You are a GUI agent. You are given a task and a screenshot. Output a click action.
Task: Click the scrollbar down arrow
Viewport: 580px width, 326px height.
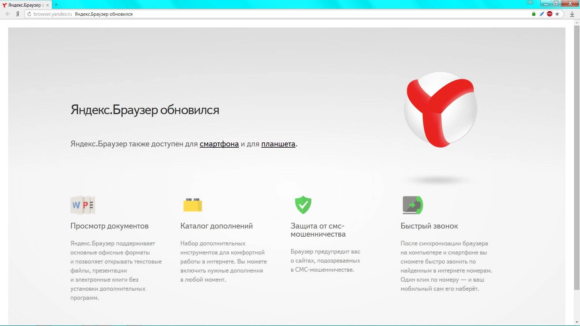[577, 323]
